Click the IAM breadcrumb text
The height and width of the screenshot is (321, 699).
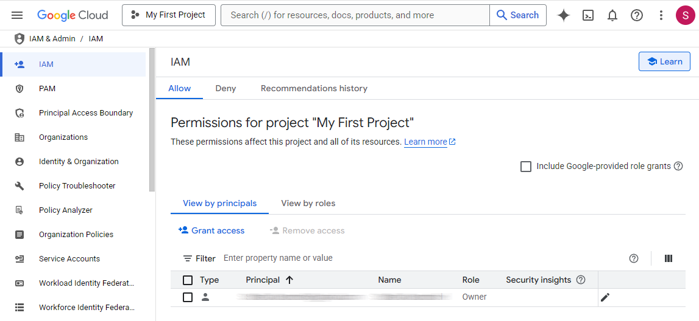pos(96,39)
